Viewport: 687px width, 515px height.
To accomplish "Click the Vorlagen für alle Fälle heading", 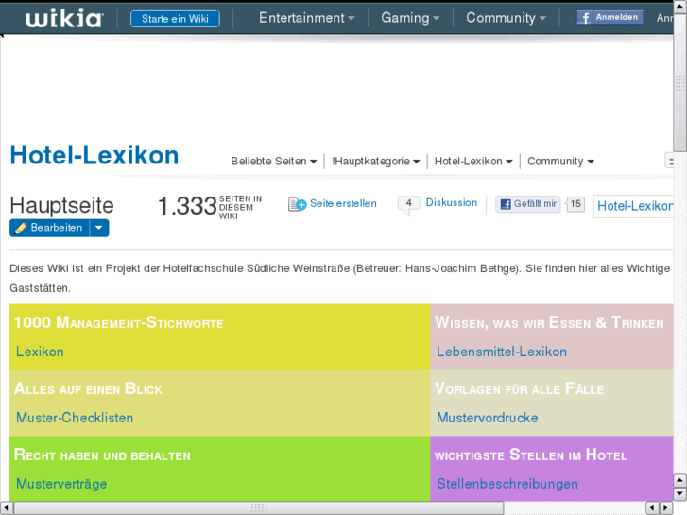I will 519,388.
